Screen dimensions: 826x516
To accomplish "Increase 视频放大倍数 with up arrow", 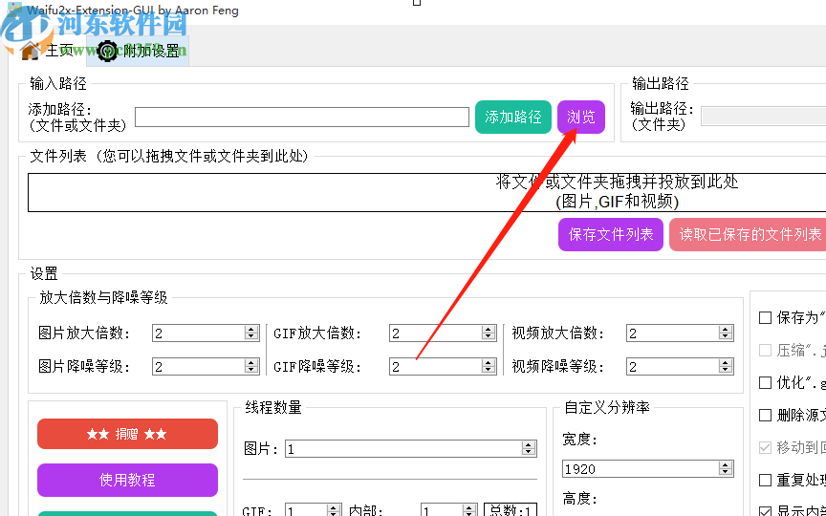I will tap(726, 329).
